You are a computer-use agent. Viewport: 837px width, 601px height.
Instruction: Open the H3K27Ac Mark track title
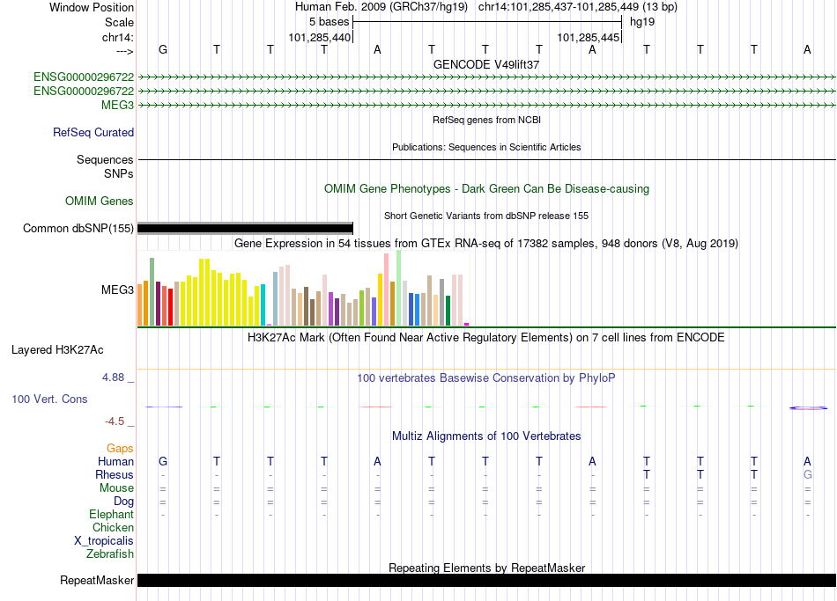(x=486, y=338)
